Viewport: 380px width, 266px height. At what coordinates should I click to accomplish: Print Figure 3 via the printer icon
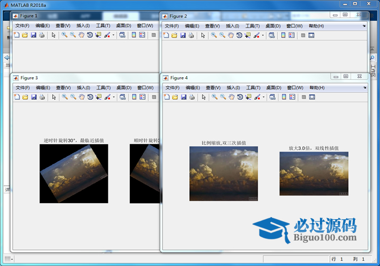[x=41, y=97]
